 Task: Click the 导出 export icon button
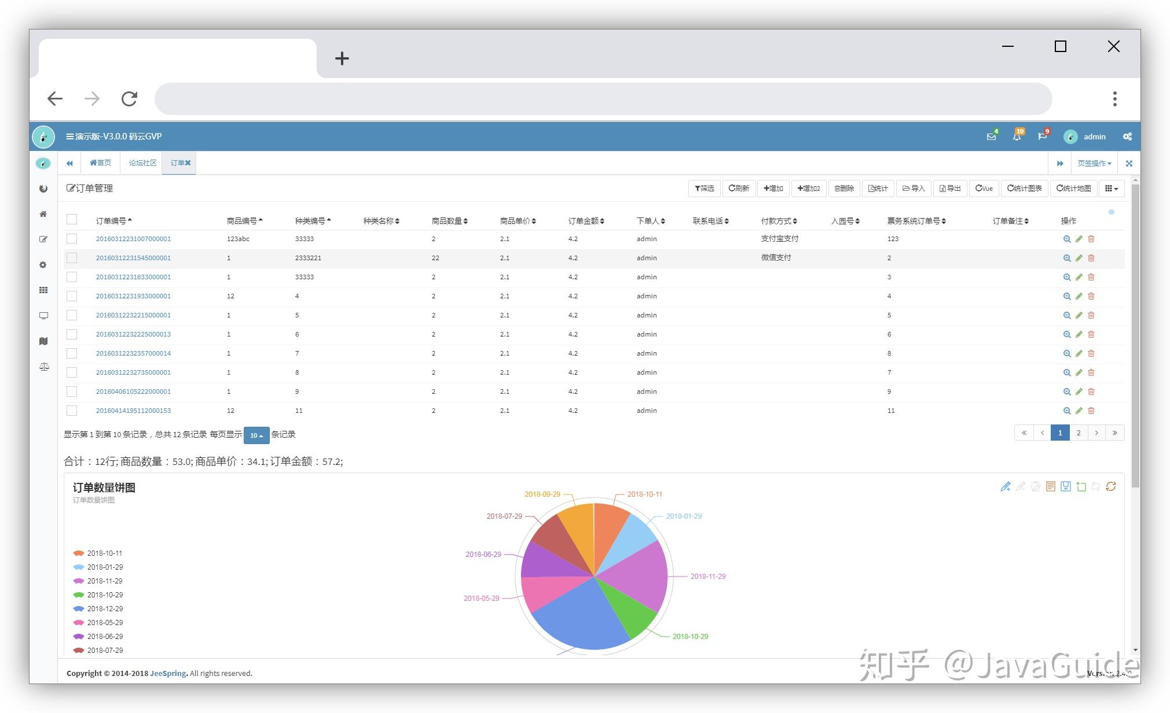point(949,188)
